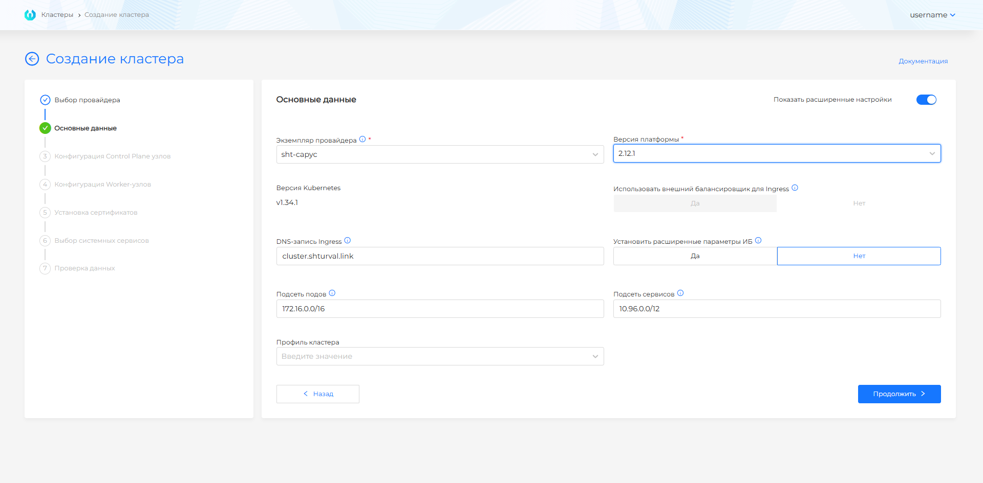Open Версия платформы dropdown 2.12.1

777,153
